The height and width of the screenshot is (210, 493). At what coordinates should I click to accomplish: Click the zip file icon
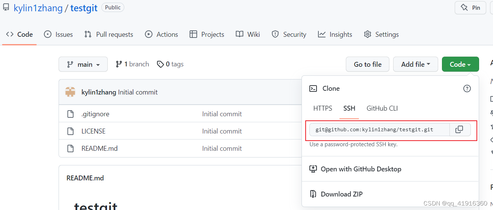pyautogui.click(x=313, y=194)
